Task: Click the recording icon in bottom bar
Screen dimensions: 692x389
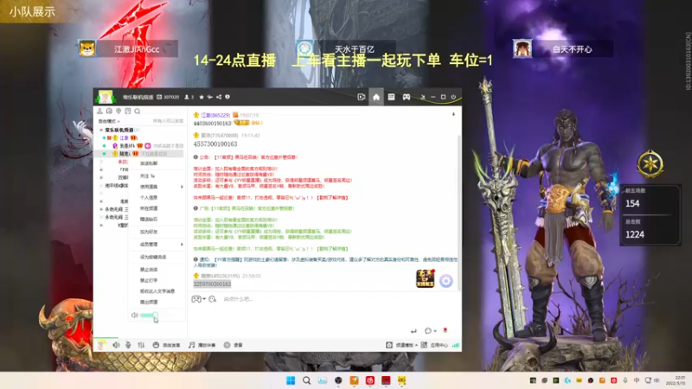Action: [x=227, y=345]
